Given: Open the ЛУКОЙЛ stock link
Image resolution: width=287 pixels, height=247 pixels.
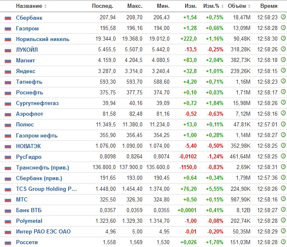Looking at the screenshot, I should (27, 50).
